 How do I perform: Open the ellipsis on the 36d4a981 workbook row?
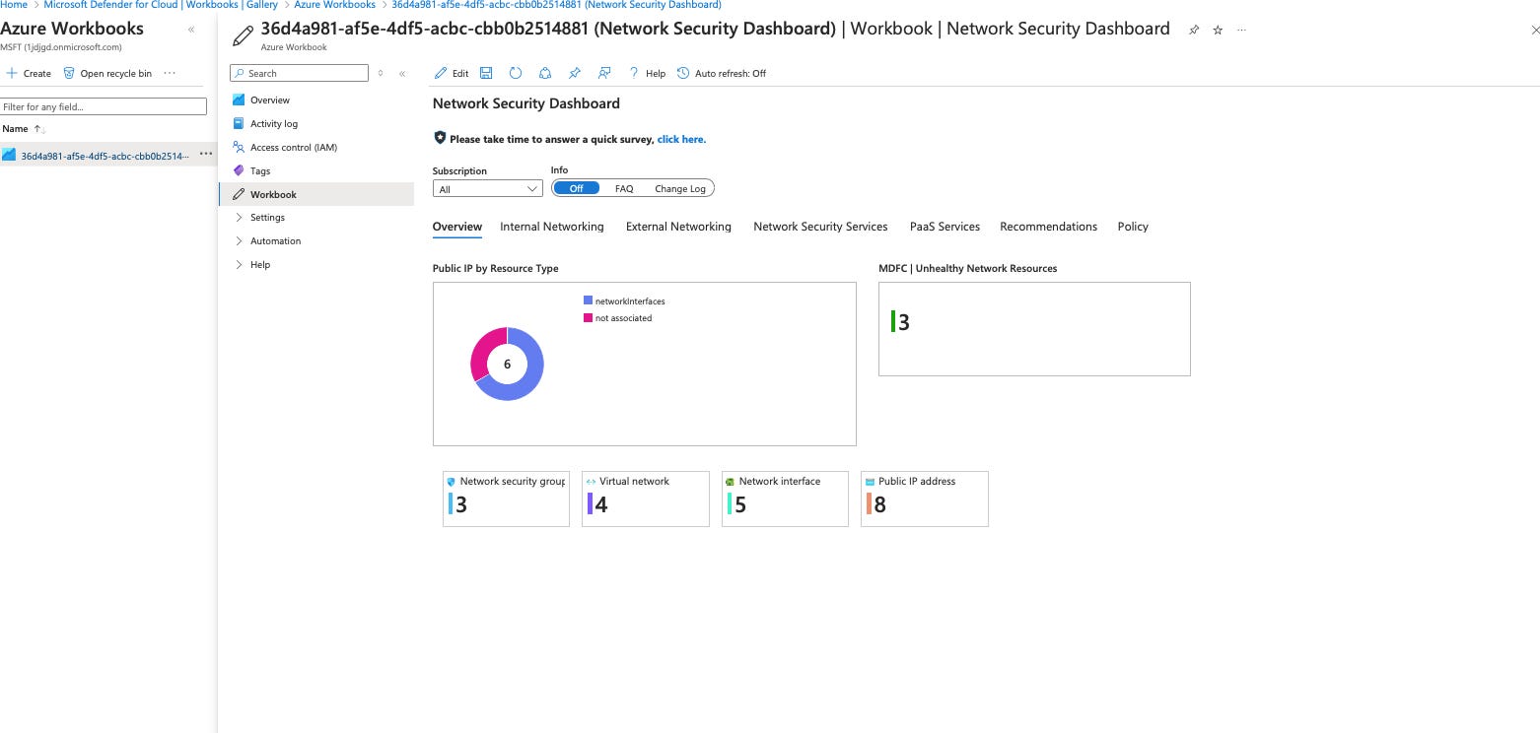(206, 155)
